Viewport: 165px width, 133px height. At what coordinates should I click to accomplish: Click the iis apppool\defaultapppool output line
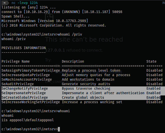[28, 120]
